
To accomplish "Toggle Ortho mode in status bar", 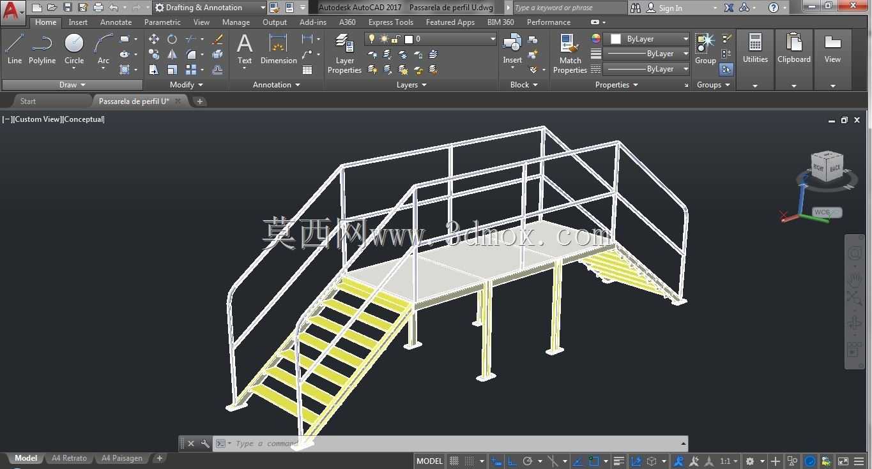I will (512, 461).
